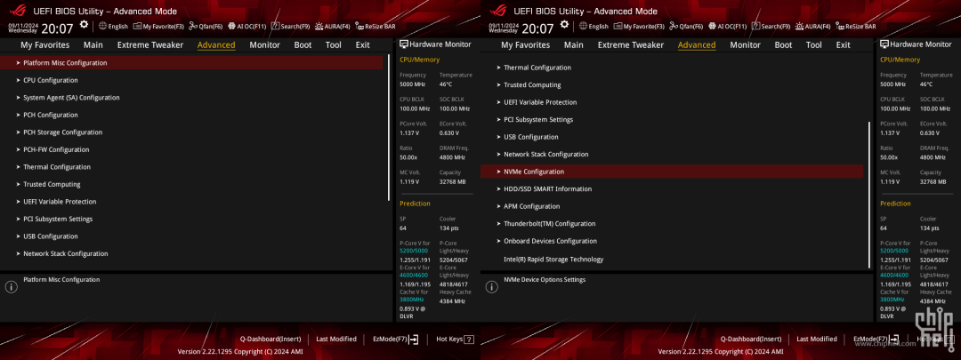Click ROG logo in left BIOS screen header
This screenshot has height=360, width=961.
(x=19, y=11)
